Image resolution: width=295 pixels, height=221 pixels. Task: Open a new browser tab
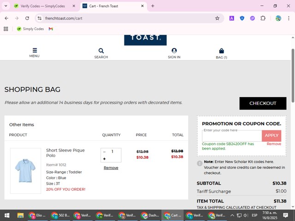tap(153, 6)
